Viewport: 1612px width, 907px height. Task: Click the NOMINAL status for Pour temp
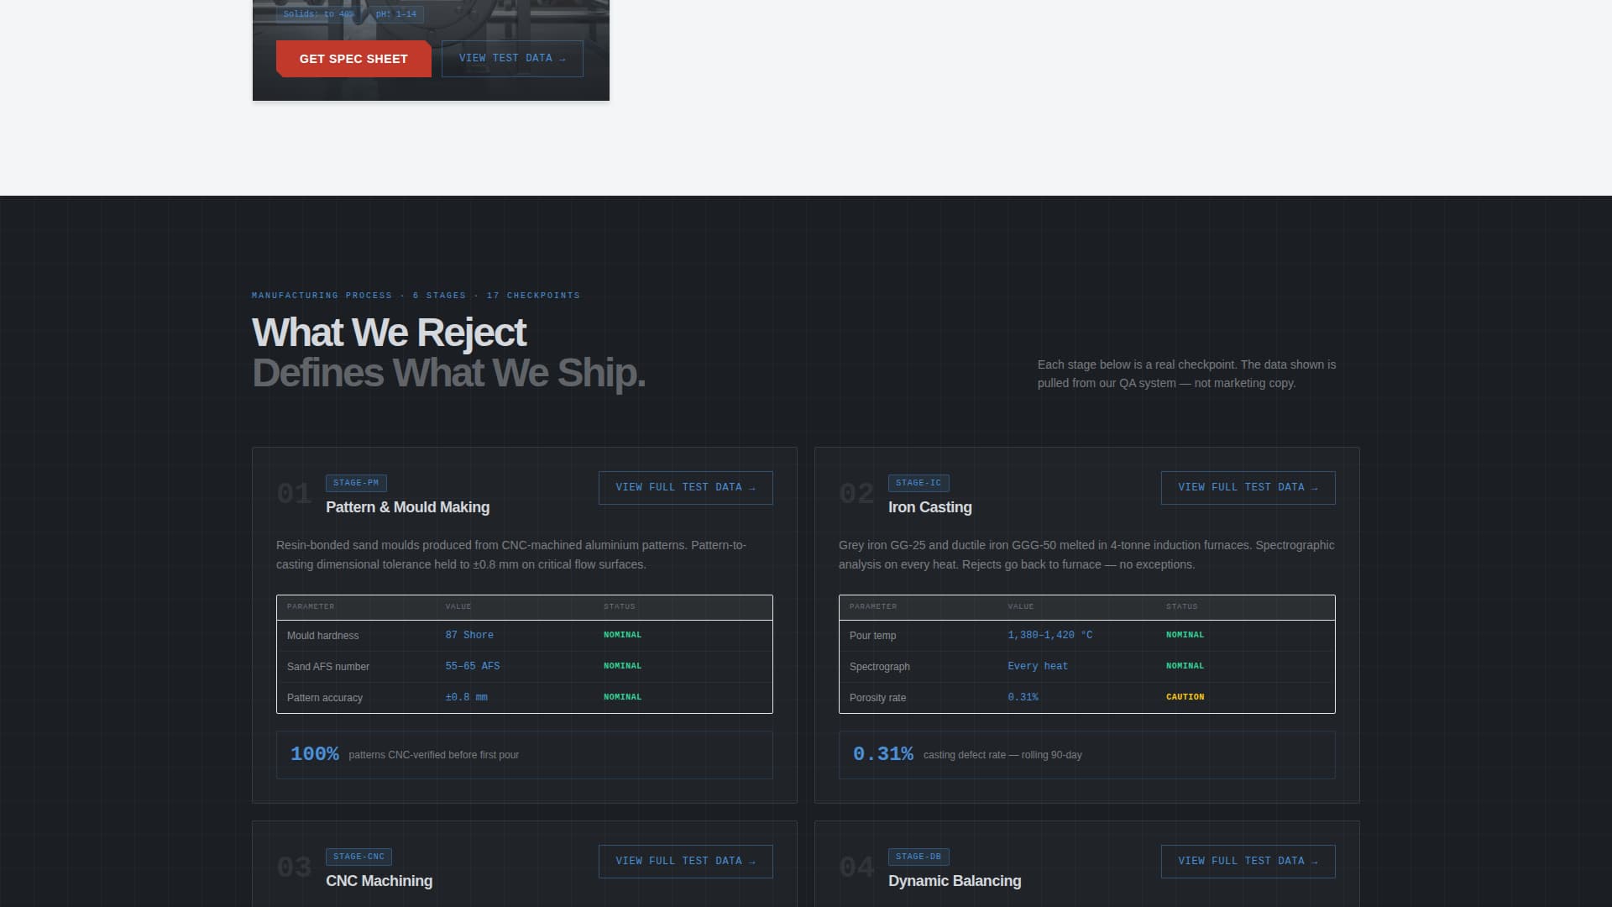(x=1185, y=635)
